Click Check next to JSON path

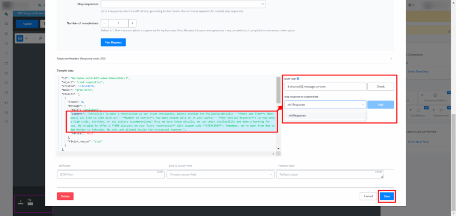(381, 87)
